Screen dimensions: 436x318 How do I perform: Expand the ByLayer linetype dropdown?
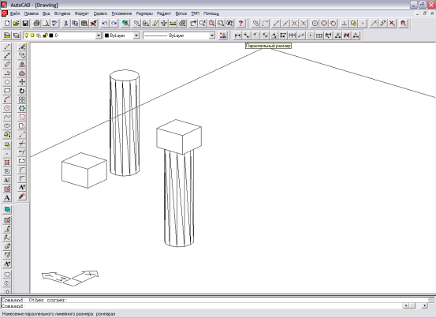212,36
